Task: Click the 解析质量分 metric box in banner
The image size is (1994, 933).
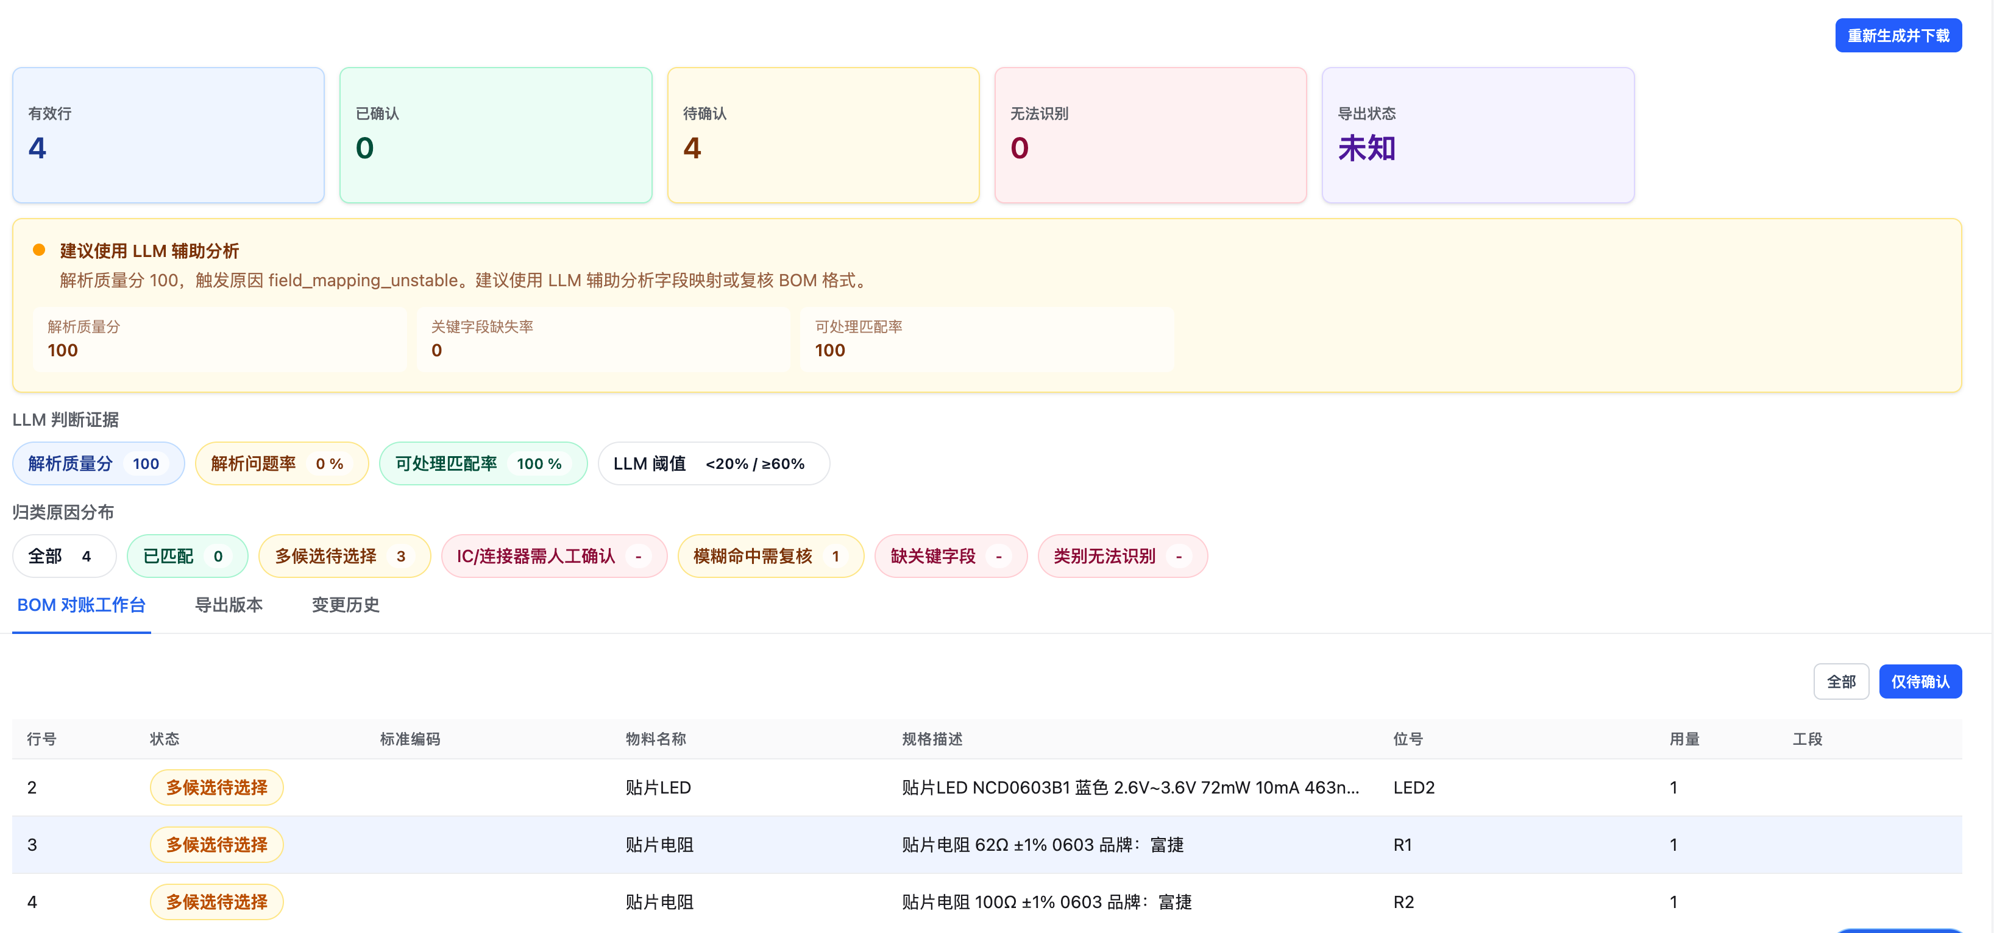Action: (x=219, y=340)
